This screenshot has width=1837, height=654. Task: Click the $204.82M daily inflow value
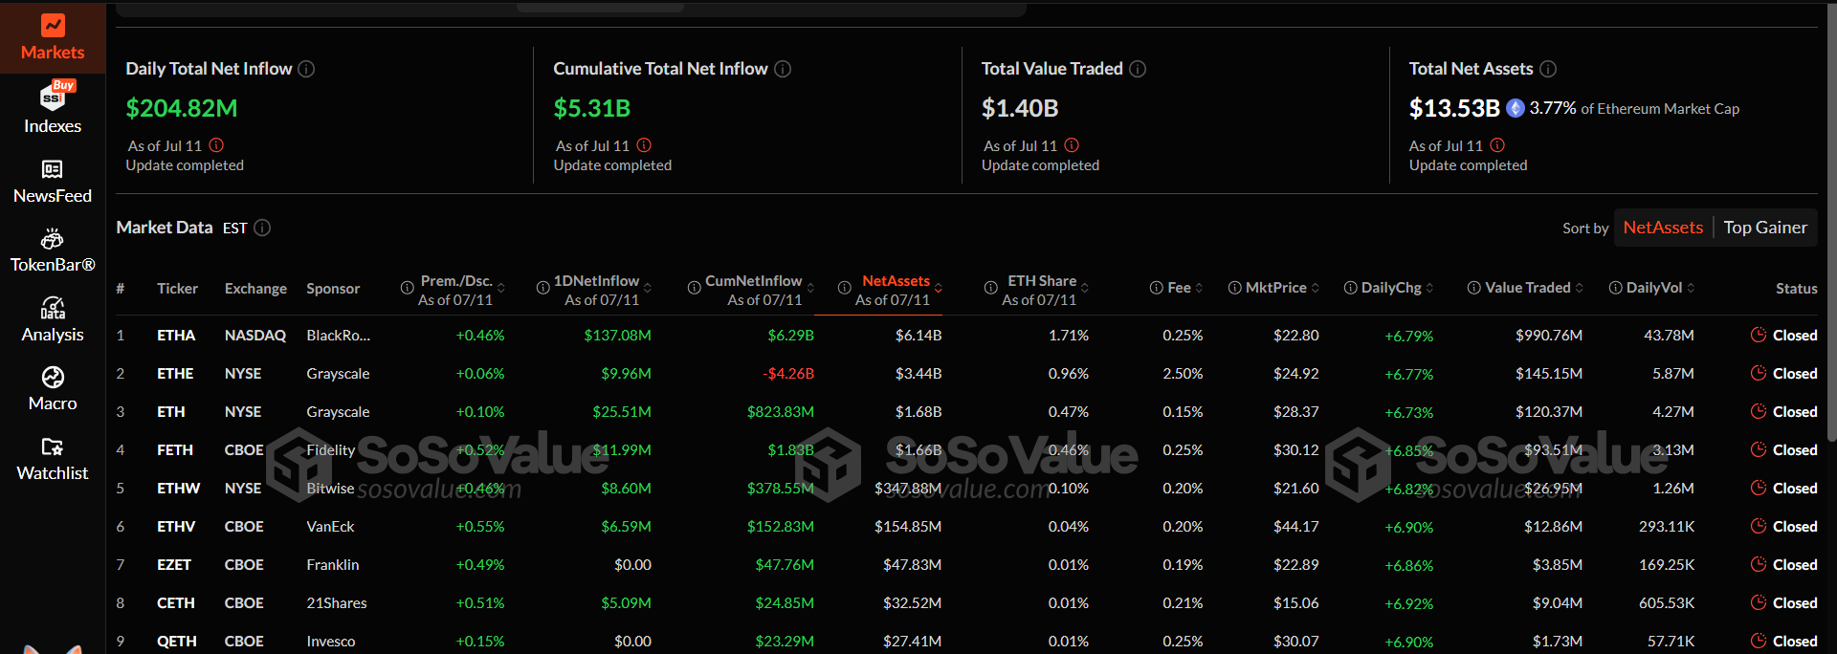pos(182,108)
